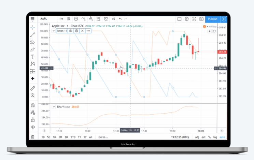The height and width of the screenshot is (160, 254).
Task: Toggle stay in drawing mode pencil-lock
Action: click(x=33, y=112)
